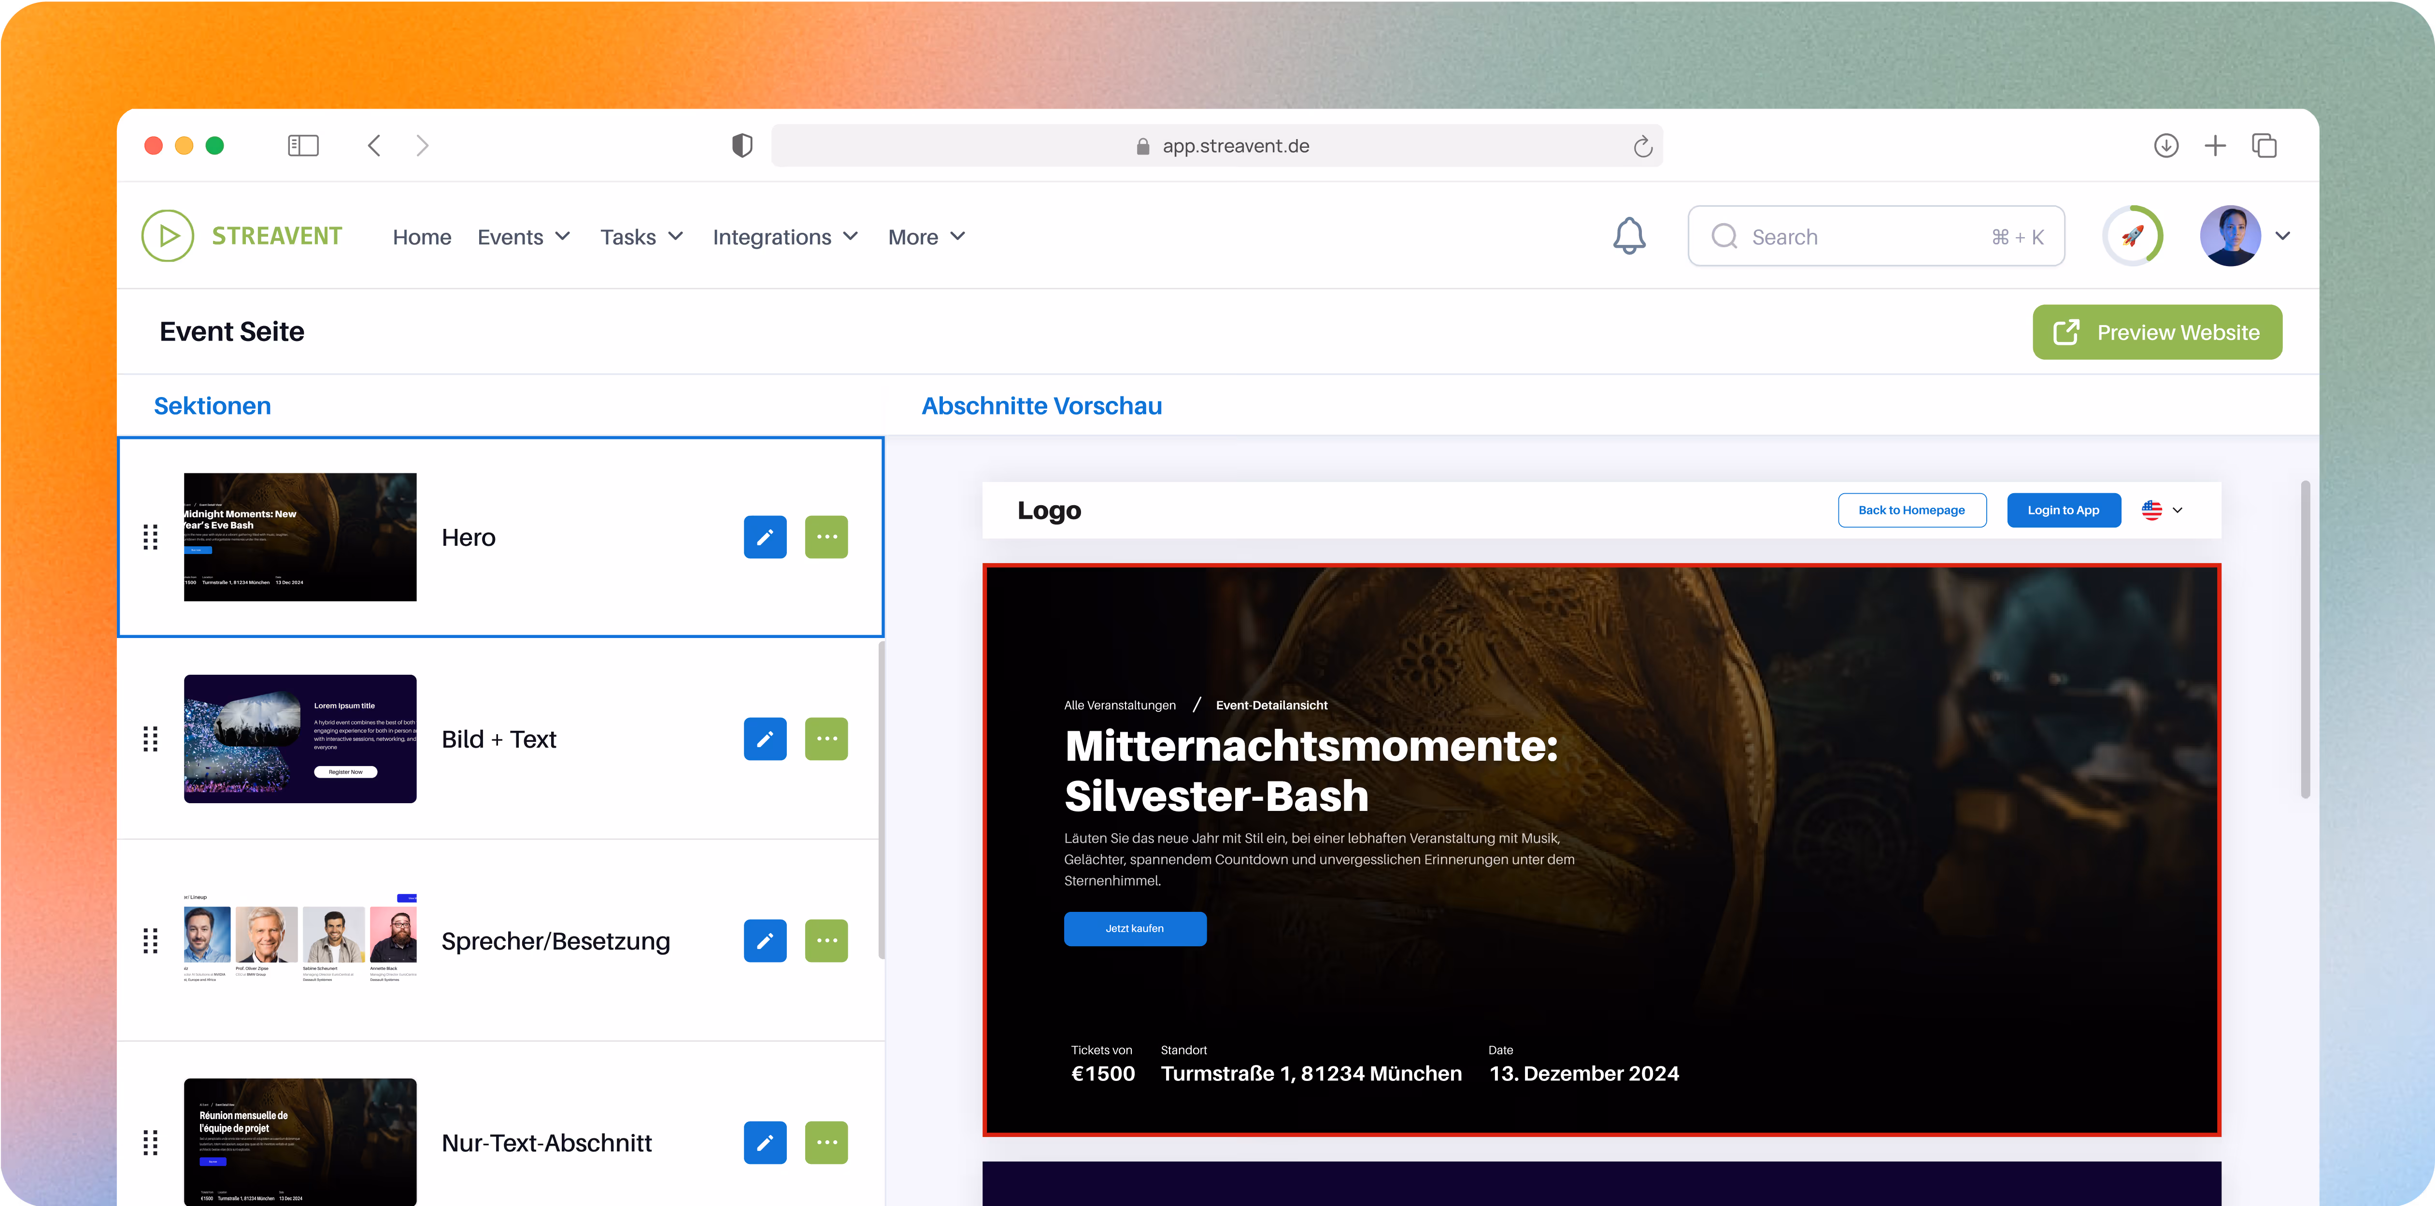Screen dimensions: 2435x1206
Task: Toggle the browser sidebar icon
Action: tap(303, 145)
